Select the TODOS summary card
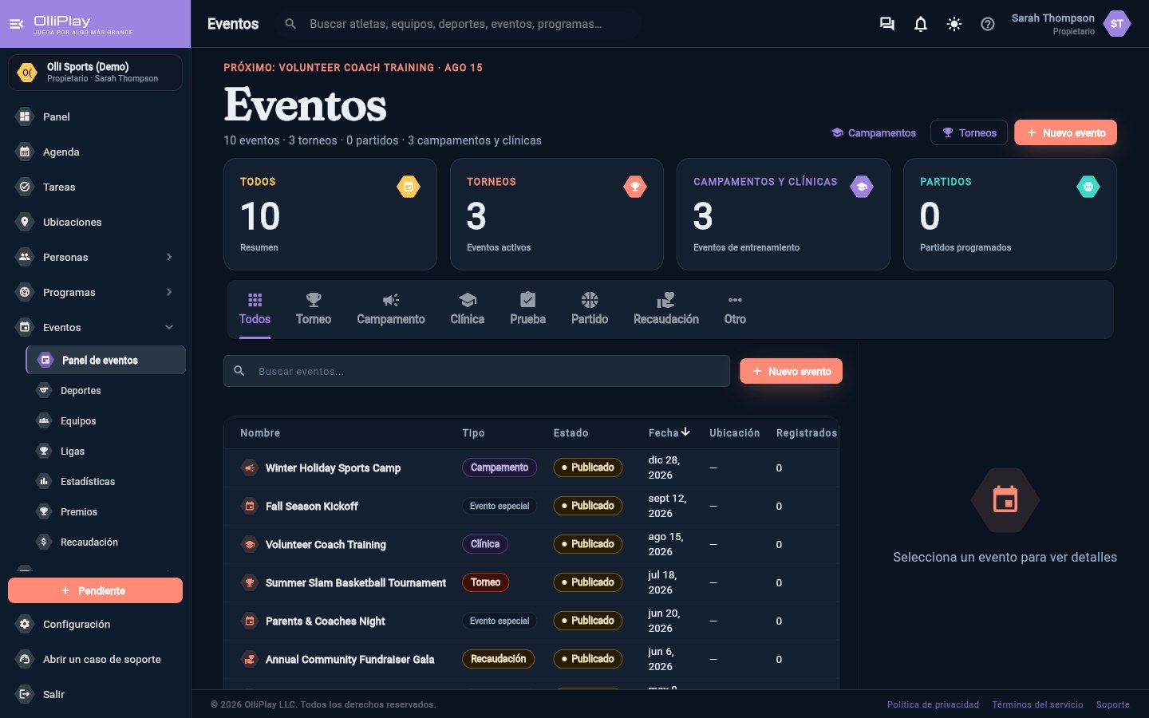Image resolution: width=1149 pixels, height=718 pixels. [330, 214]
